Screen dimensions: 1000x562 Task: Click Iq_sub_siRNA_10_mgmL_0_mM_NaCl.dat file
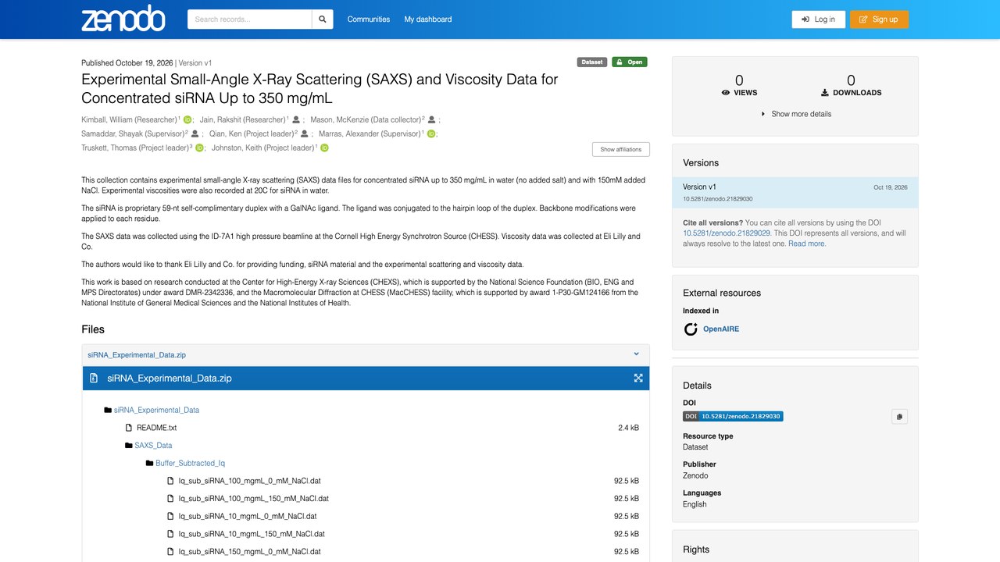[x=247, y=516]
